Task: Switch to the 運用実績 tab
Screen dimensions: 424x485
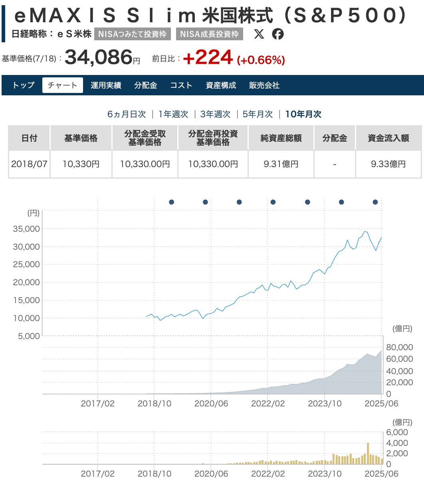Action: (106, 85)
